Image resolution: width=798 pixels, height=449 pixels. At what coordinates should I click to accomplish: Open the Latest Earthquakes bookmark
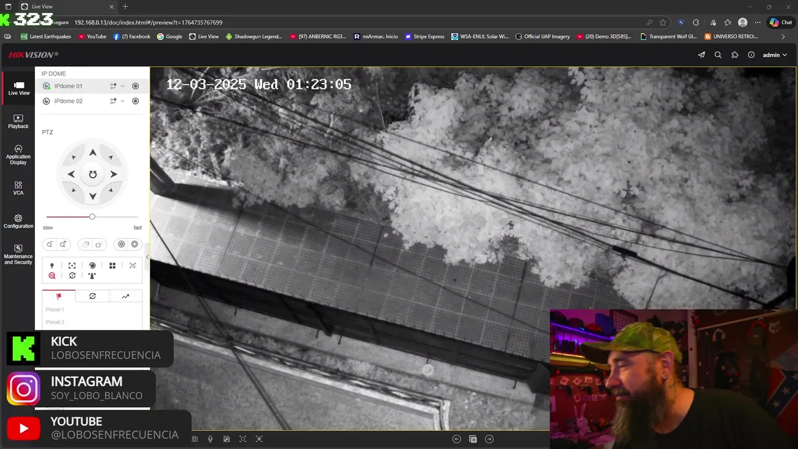click(x=46, y=36)
